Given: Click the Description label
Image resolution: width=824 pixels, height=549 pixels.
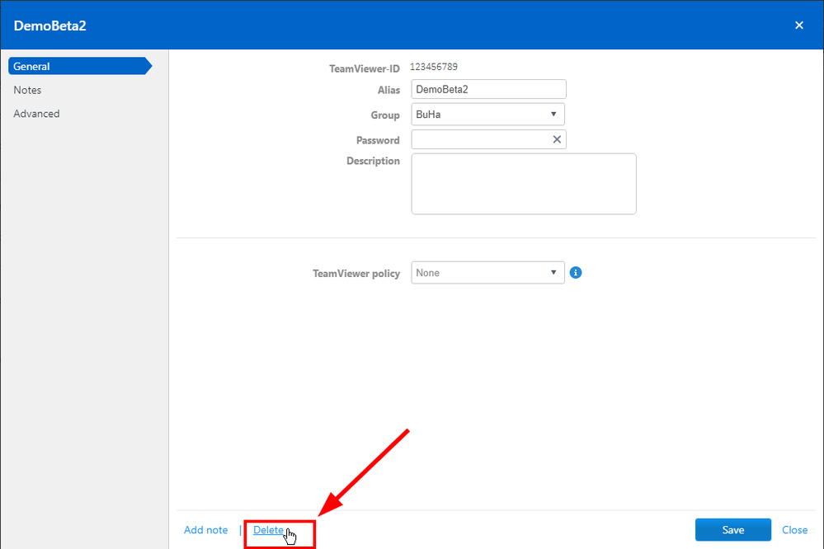Looking at the screenshot, I should 373,161.
